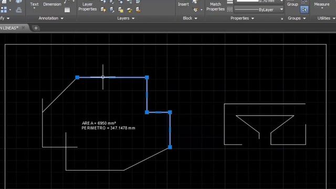The width and height of the screenshot is (336, 189).
Task: Click the linetype icon beside ByLayer
Action: pyautogui.click(x=230, y=9)
